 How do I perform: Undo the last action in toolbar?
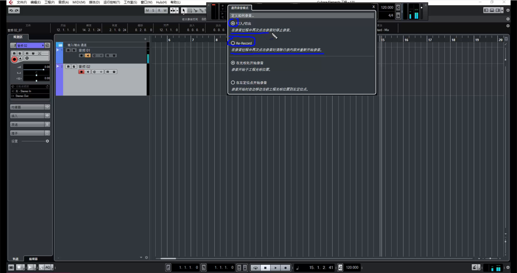[11, 11]
